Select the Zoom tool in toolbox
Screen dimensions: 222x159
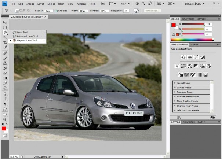(x=5, y=119)
